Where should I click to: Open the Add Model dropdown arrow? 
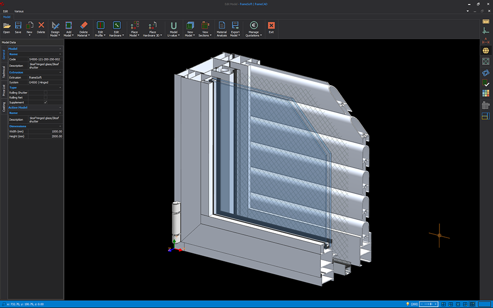72,36
